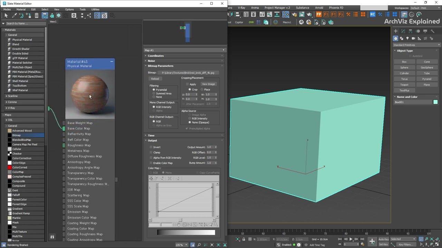The width and height of the screenshot is (442, 248).
Task: Click the orange FP icon
Action: [319, 14]
